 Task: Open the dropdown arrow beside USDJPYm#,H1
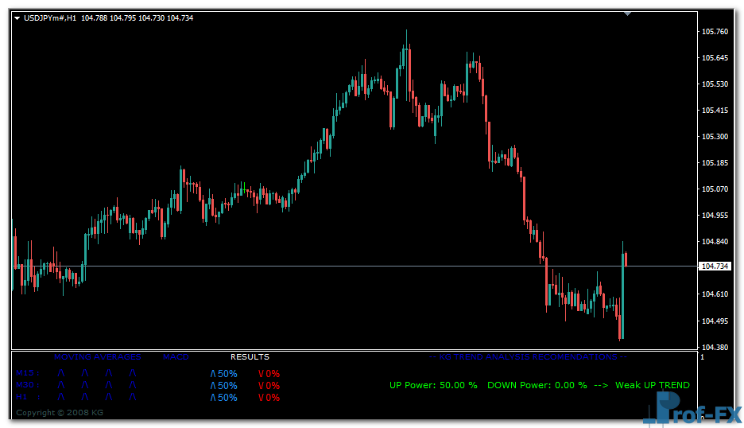(x=17, y=18)
